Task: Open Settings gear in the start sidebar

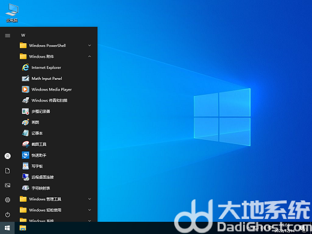Action: click(8, 200)
